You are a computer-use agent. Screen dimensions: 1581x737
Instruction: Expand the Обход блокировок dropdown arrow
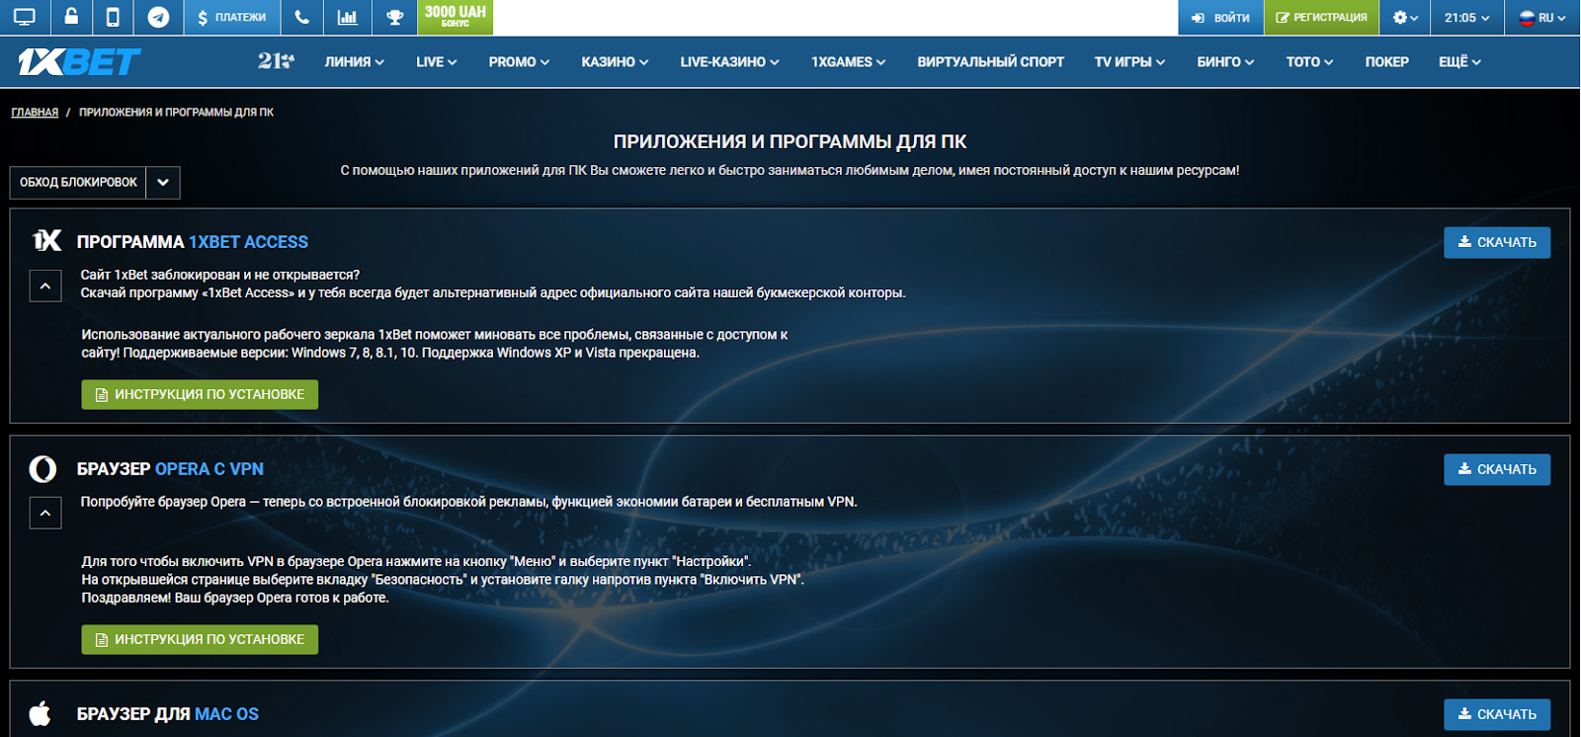coord(163,183)
